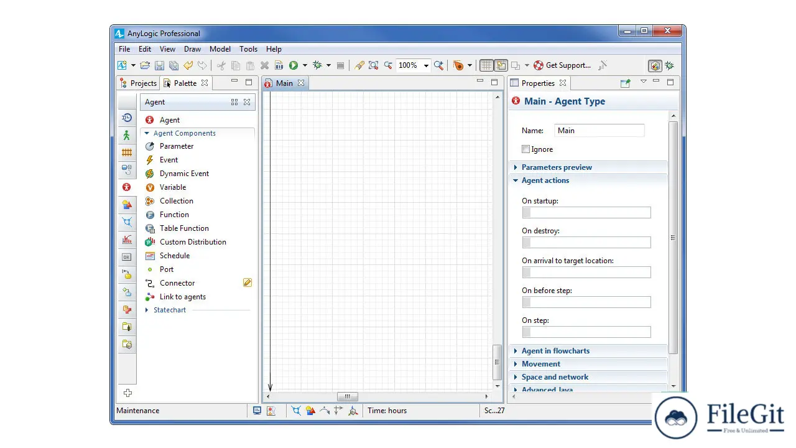Screen dimensions: 796x448
Task: Select the Analysis chart palette icon
Action: pyautogui.click(x=127, y=240)
